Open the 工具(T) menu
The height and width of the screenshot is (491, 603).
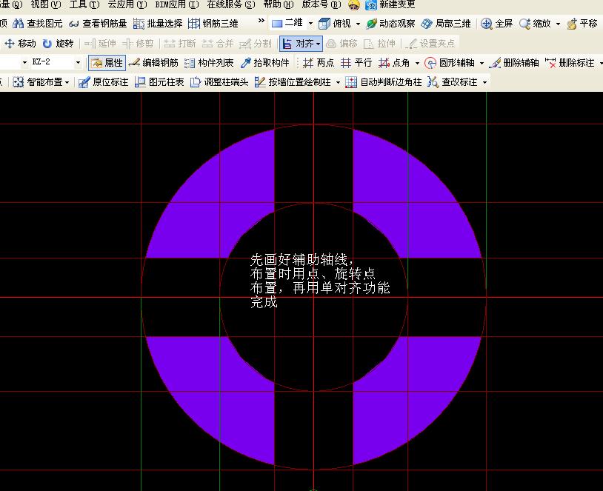[x=84, y=4]
